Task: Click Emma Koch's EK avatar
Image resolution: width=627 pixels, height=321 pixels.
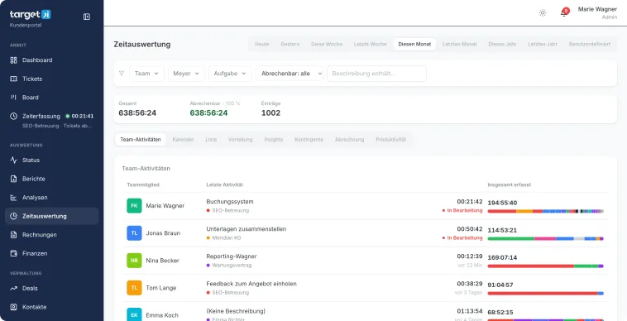Action: [134, 315]
